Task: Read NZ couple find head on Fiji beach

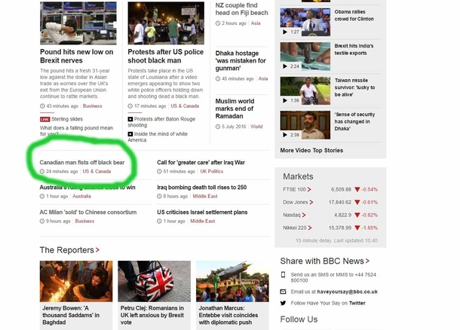Action: point(242,9)
